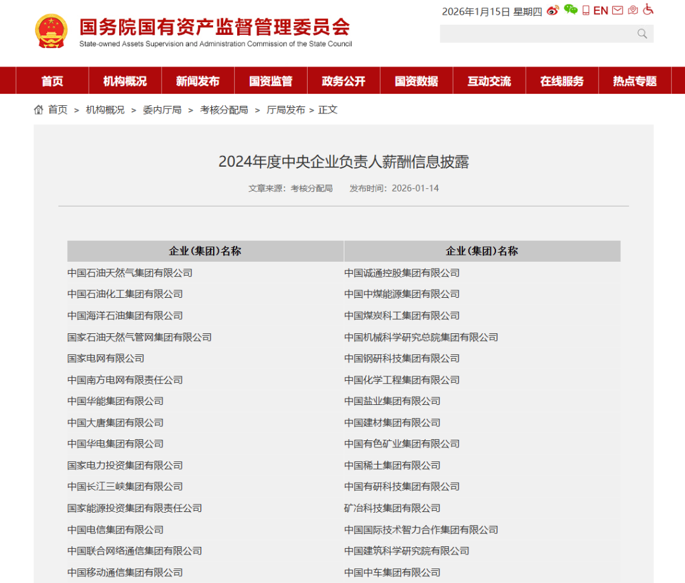
Task: Go to 机构概况 in breadcrumb
Action: [105, 110]
